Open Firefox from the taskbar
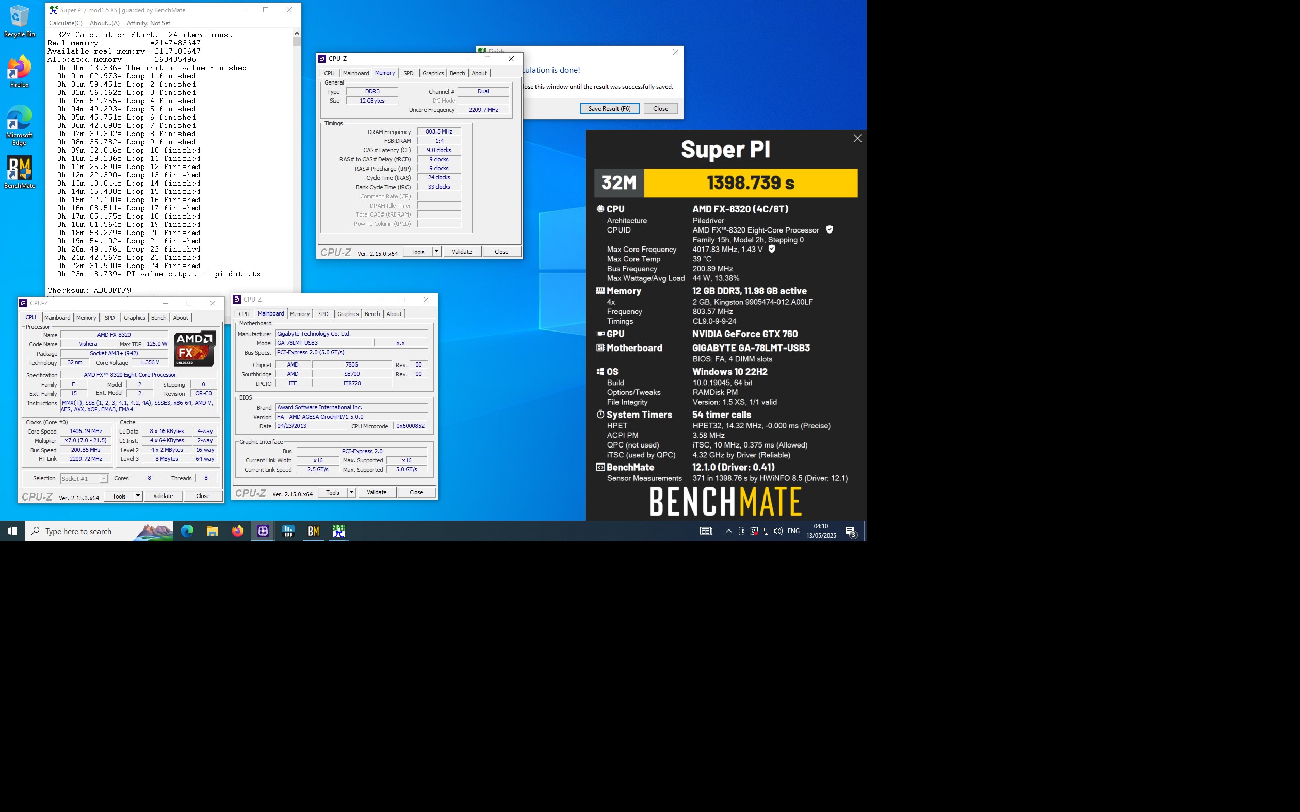1300x812 pixels. pos(237,531)
